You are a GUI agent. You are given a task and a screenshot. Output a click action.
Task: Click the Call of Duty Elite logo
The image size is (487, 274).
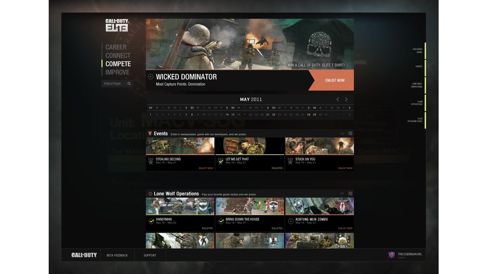117,25
